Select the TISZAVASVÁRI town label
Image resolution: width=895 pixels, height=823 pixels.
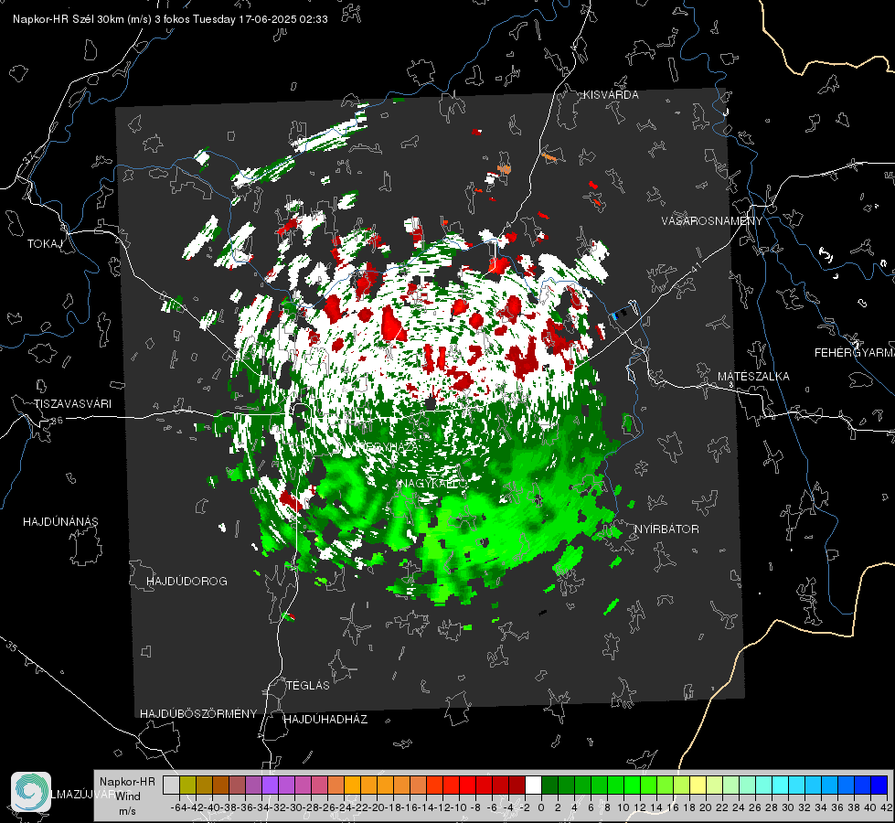pyautogui.click(x=72, y=404)
